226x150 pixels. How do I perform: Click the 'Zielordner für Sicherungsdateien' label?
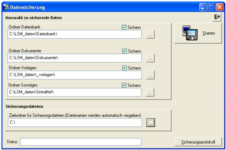tap(75, 116)
